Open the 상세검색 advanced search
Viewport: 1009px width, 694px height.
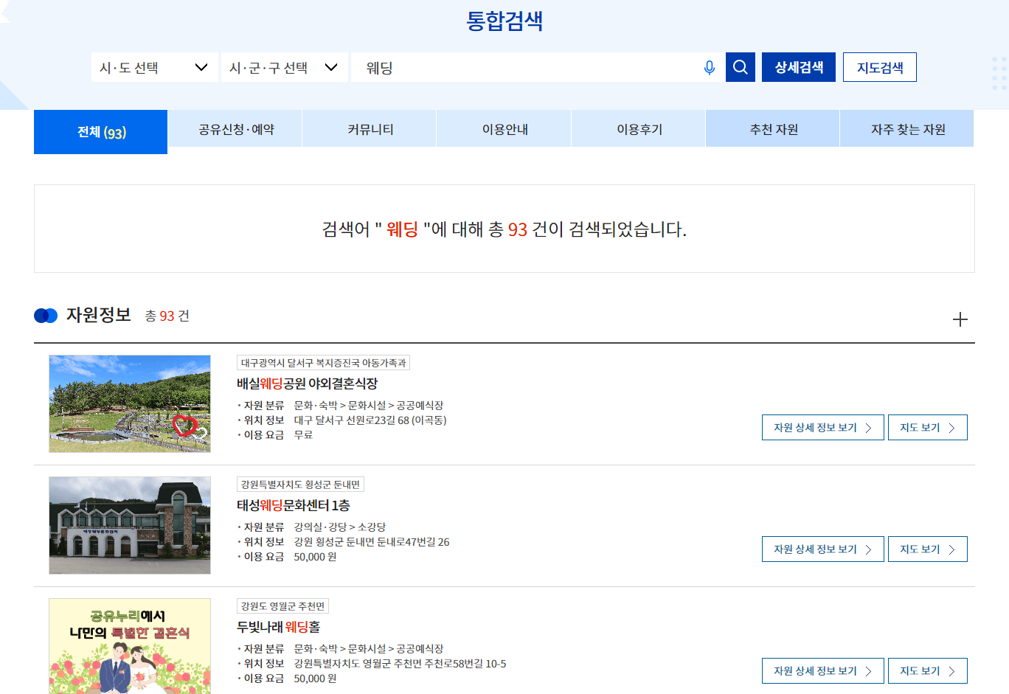coord(798,66)
